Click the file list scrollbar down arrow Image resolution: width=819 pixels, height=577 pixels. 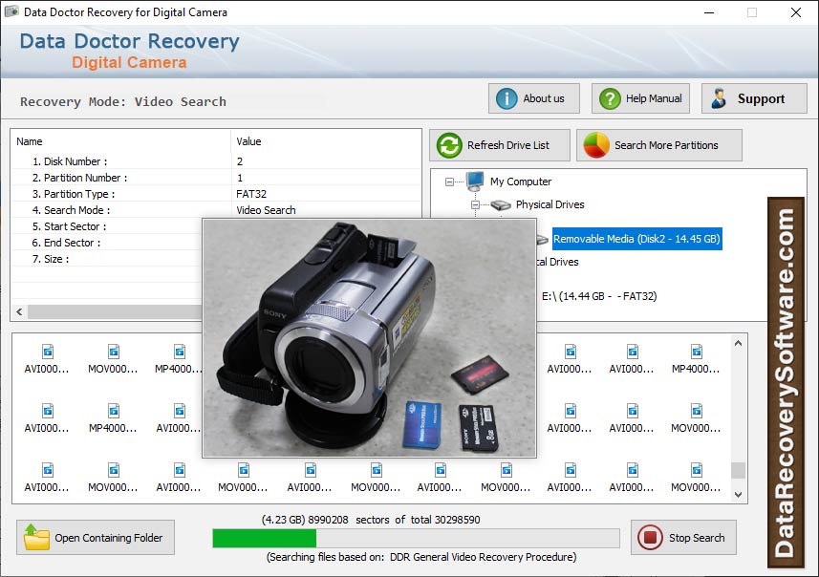pyautogui.click(x=736, y=495)
